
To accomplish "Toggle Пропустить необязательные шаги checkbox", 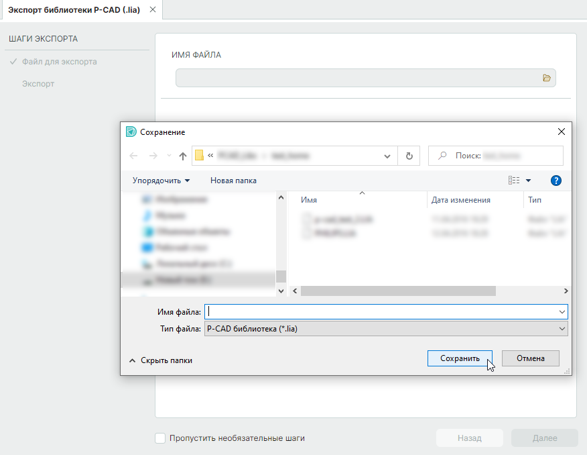I will coord(160,438).
